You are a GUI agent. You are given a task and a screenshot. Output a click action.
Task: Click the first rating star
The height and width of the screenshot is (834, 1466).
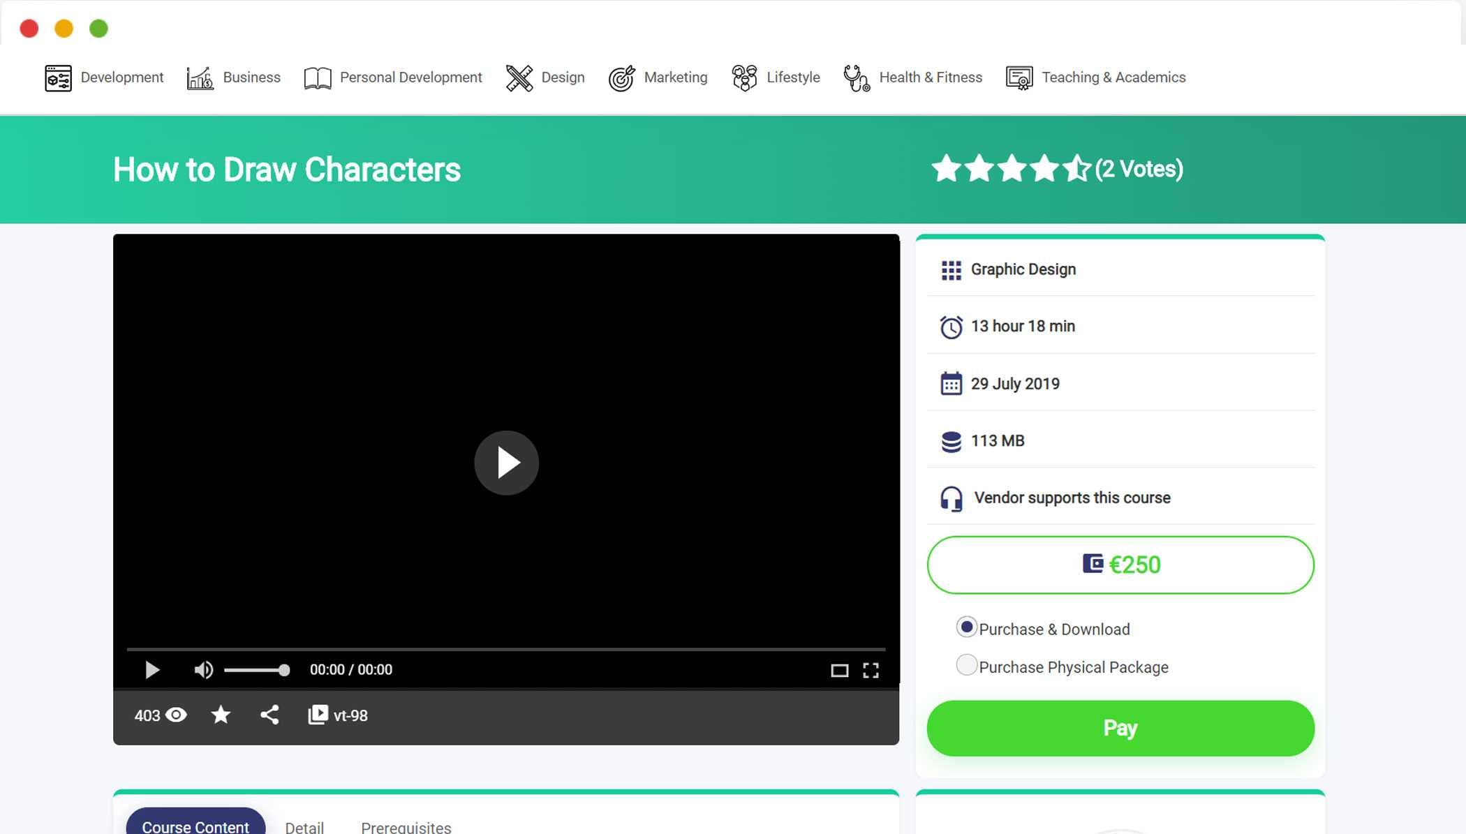point(946,168)
